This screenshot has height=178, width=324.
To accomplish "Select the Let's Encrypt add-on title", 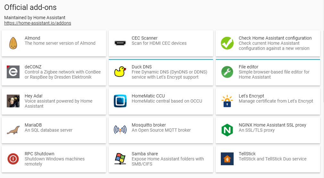I will [x=251, y=96].
